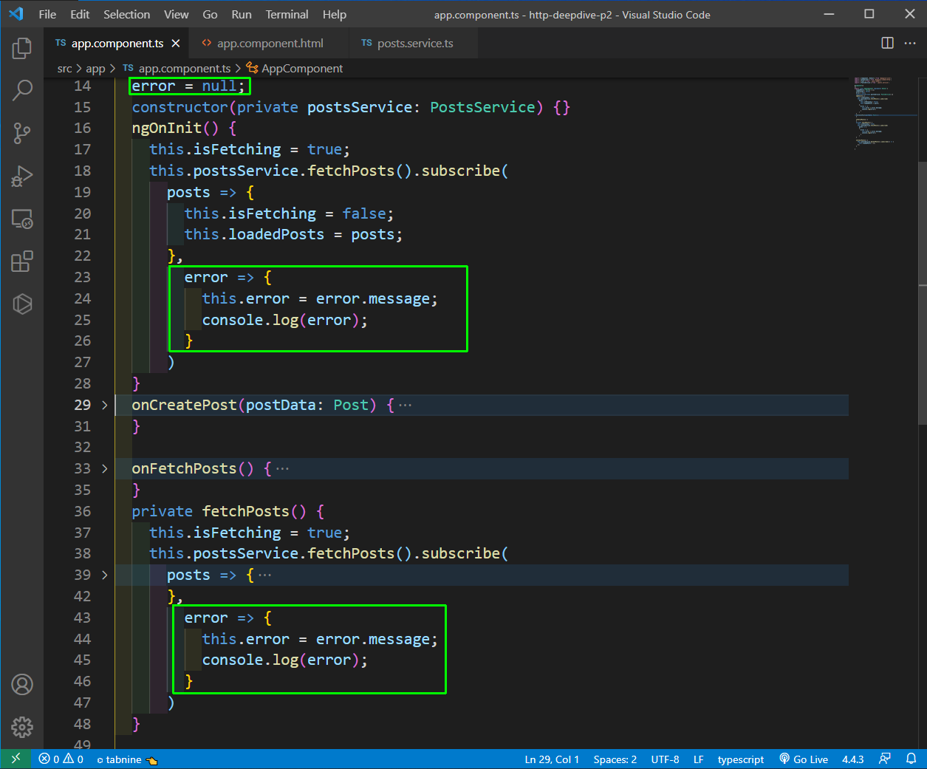Click the app folder breadcrumb segment
Image resolution: width=927 pixels, height=769 pixels.
pyautogui.click(x=95, y=69)
